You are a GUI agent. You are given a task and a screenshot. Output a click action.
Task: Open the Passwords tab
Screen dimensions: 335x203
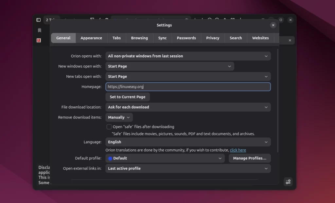pyautogui.click(x=186, y=38)
